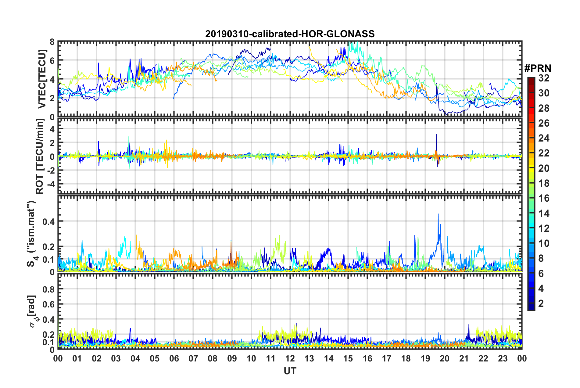Screen dimensions: 580x388
Task: Select the 12 label on the PRN colorbar
Action: coord(544,228)
